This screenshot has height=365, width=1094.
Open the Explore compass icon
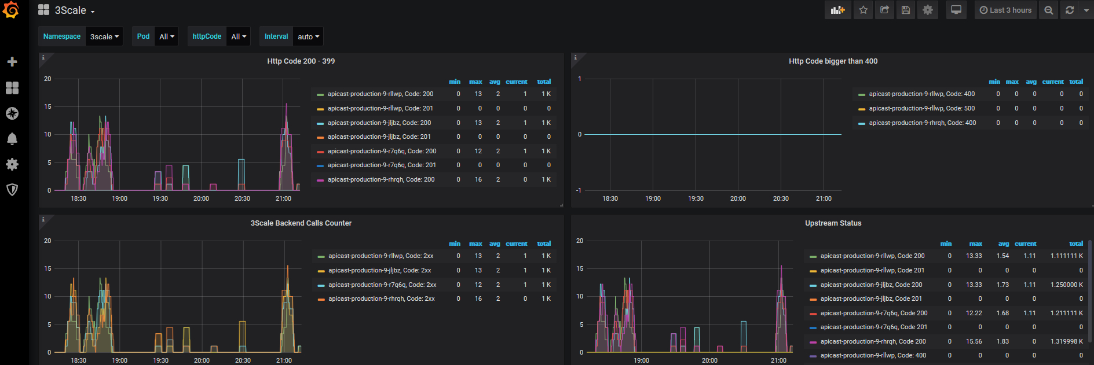coord(12,113)
